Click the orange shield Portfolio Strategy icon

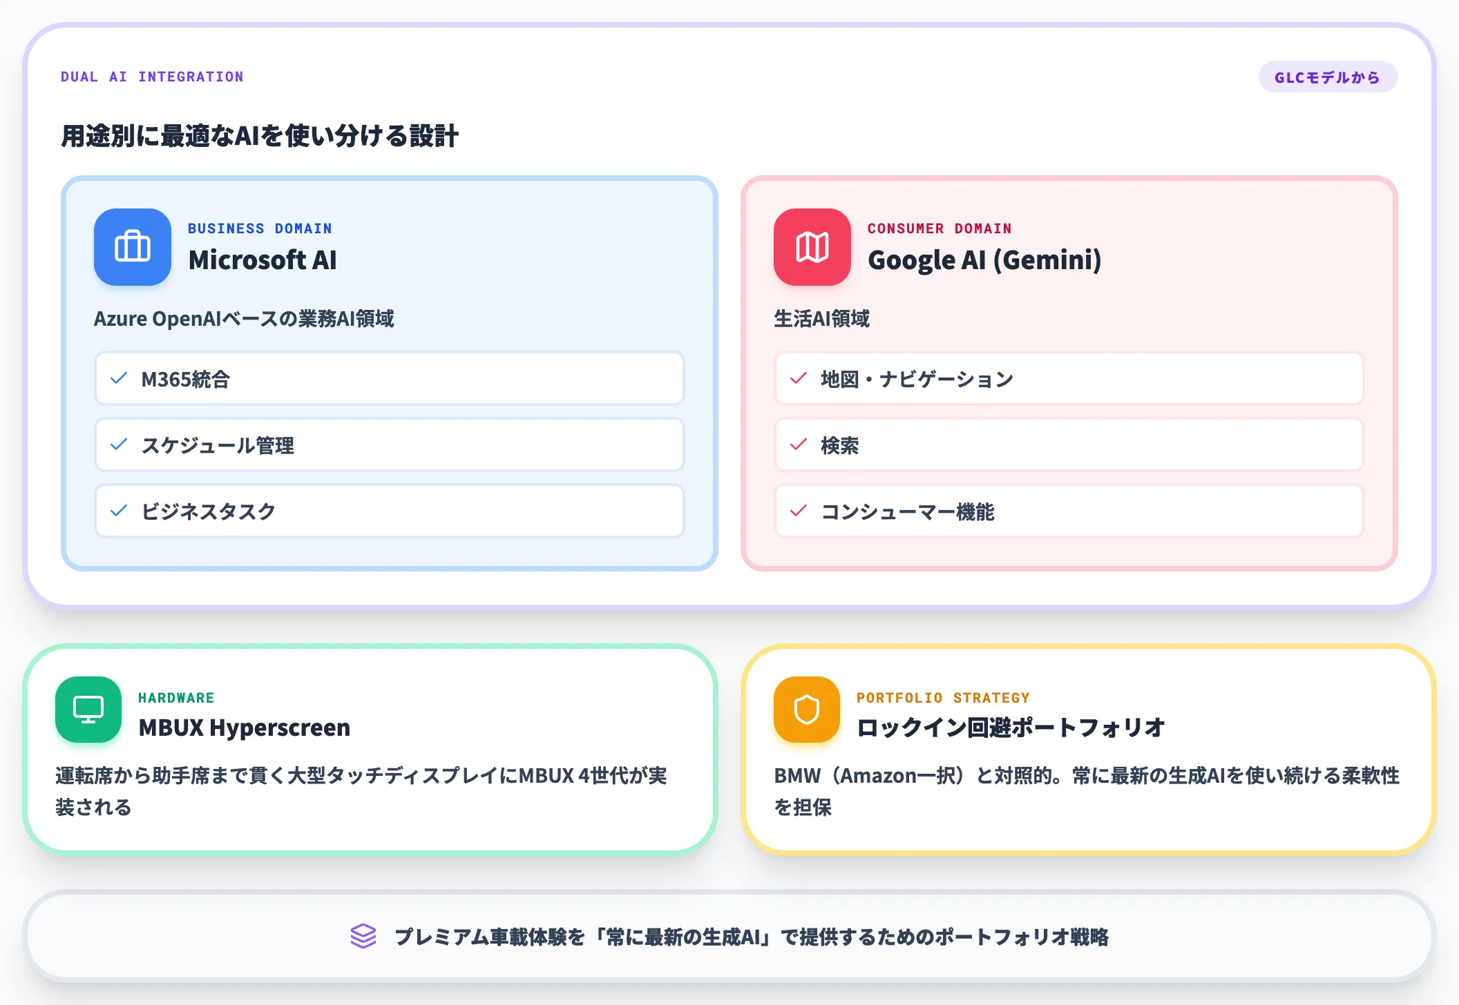click(x=807, y=710)
